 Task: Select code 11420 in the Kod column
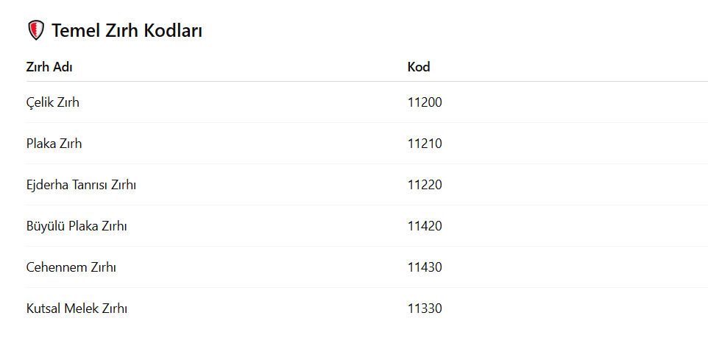(x=425, y=226)
